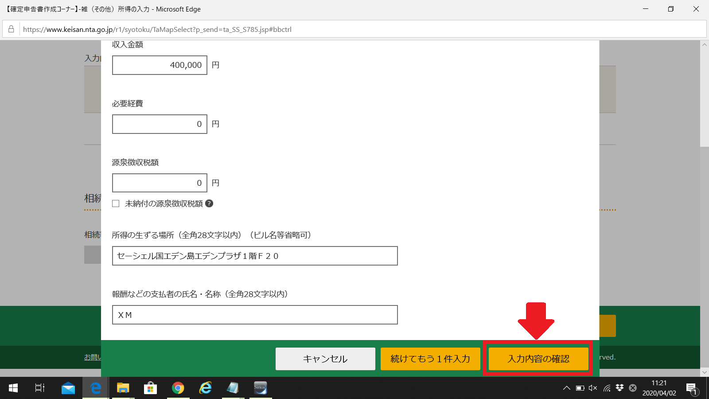709x399 pixels.
Task: Expand hidden system tray icons
Action: coord(566,388)
